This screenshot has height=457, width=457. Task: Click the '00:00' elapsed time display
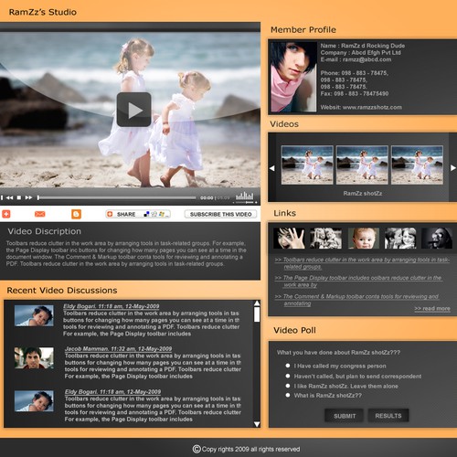(x=207, y=197)
